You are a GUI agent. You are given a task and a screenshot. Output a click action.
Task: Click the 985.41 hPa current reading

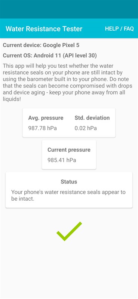(x=62, y=160)
